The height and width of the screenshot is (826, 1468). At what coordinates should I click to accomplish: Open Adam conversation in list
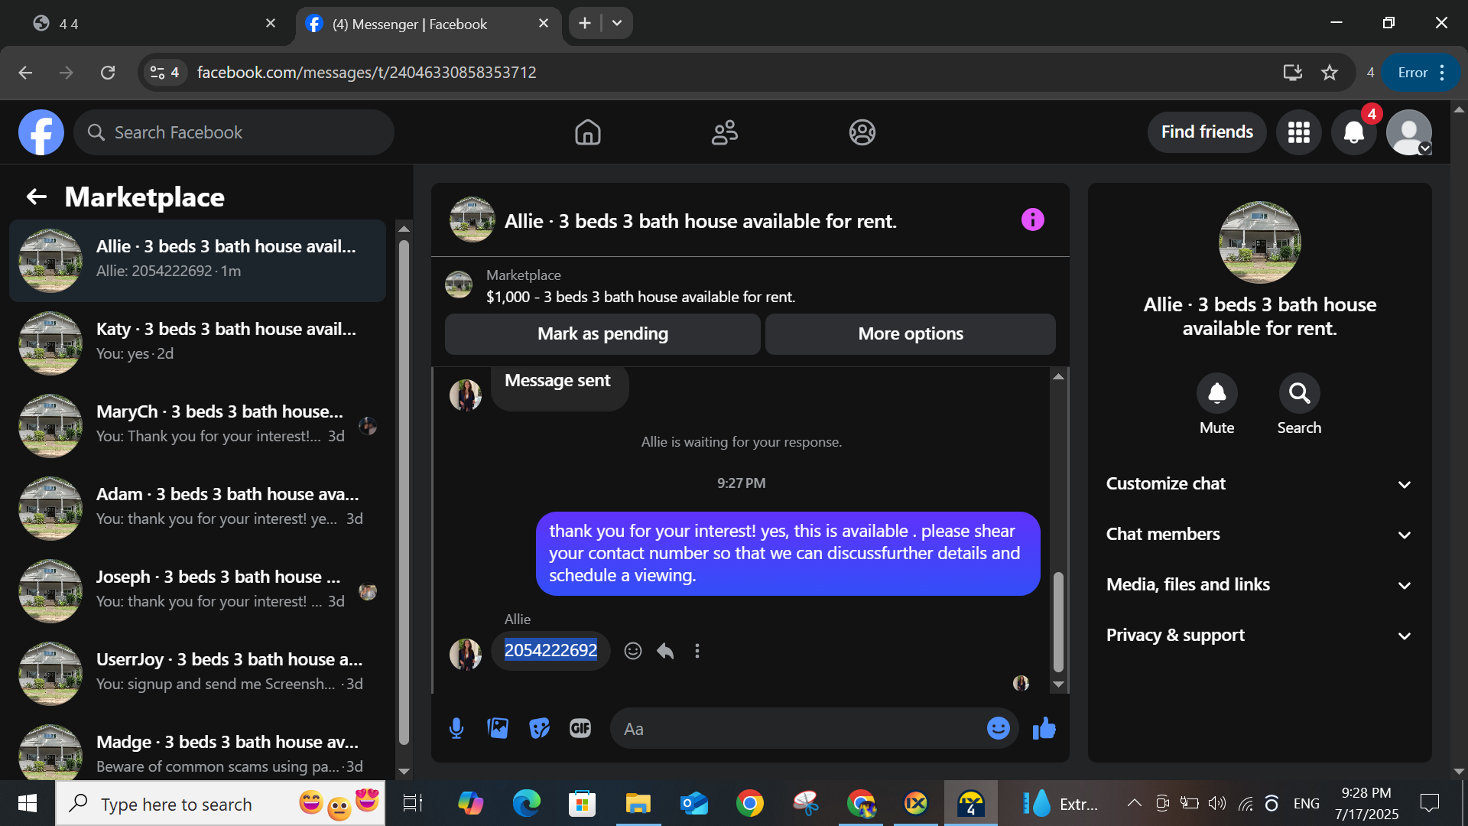pyautogui.click(x=197, y=508)
